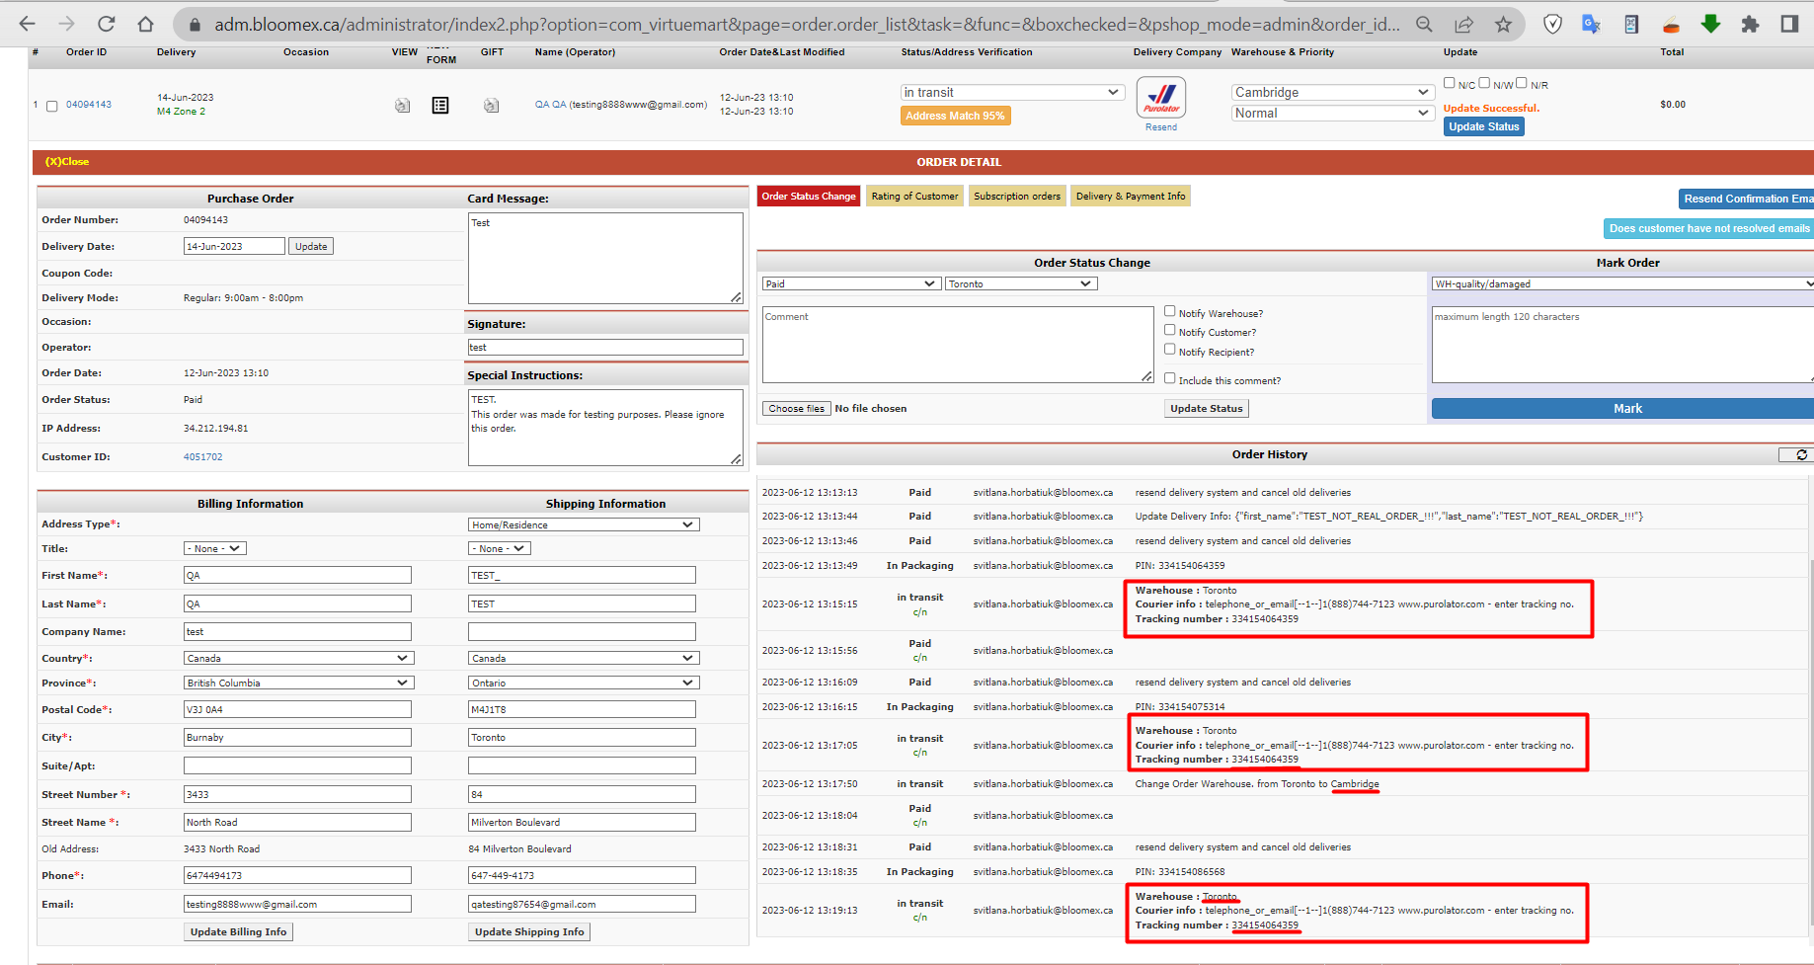Image resolution: width=1814 pixels, height=965 pixels.
Task: Reload the page with browser refresh icon
Action: pos(106,24)
